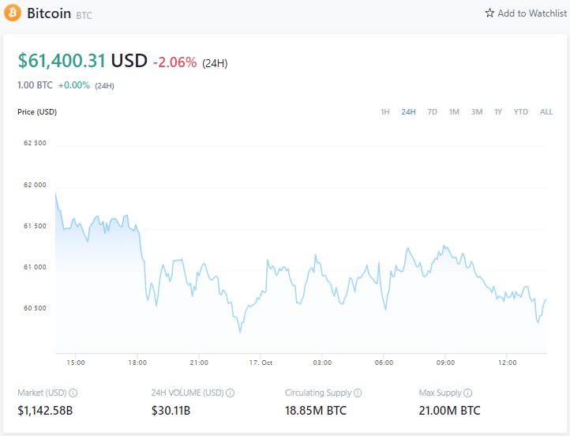Click the Max Supply label

pos(441,393)
